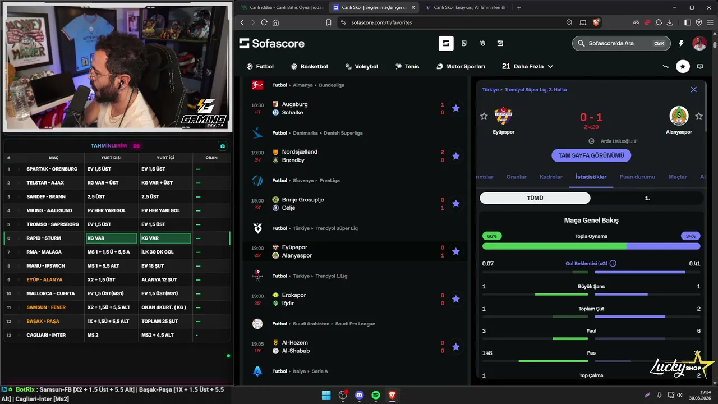Open the favorites star button in sports bar
Viewport: 718px width, 404px height.
pos(683,66)
